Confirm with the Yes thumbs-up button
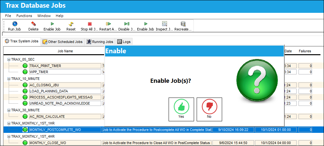 [181, 109]
